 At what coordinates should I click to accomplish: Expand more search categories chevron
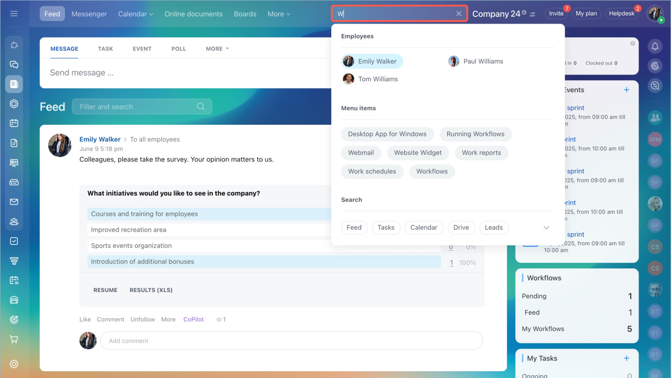(546, 228)
